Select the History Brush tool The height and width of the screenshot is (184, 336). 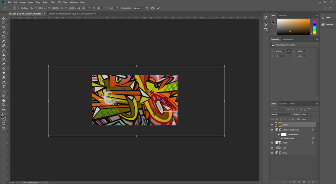coord(3,60)
